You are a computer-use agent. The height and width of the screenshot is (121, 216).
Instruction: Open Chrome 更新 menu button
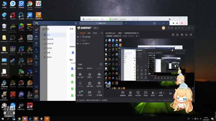pyautogui.click(x=183, y=23)
